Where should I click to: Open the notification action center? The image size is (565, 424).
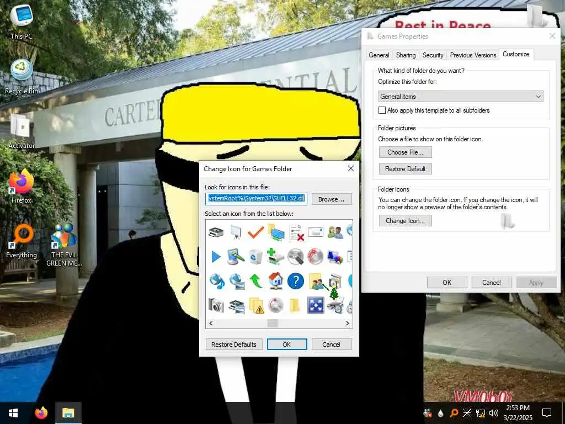tap(547, 413)
